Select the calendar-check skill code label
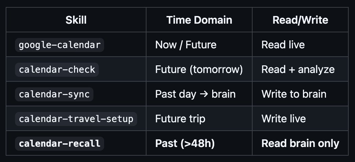The height and width of the screenshot is (162, 355). pyautogui.click(x=57, y=69)
